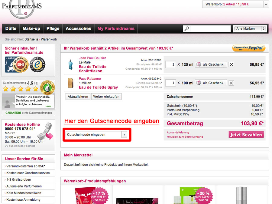Click GARANTIERT echte Kundenmeinungen text

pos(29,113)
